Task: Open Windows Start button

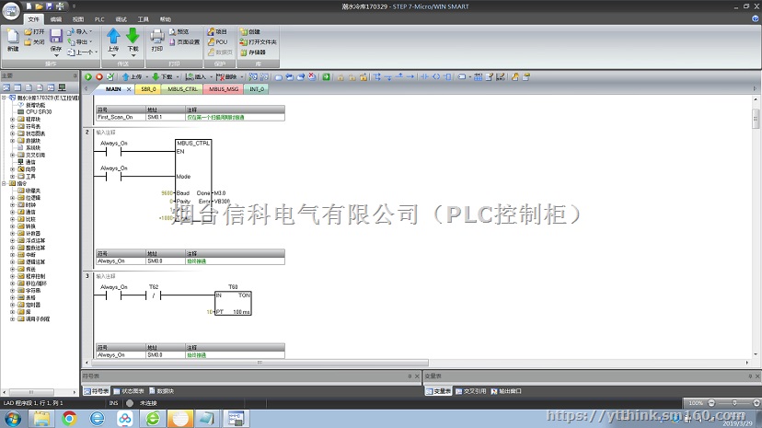Action: pos(13,418)
